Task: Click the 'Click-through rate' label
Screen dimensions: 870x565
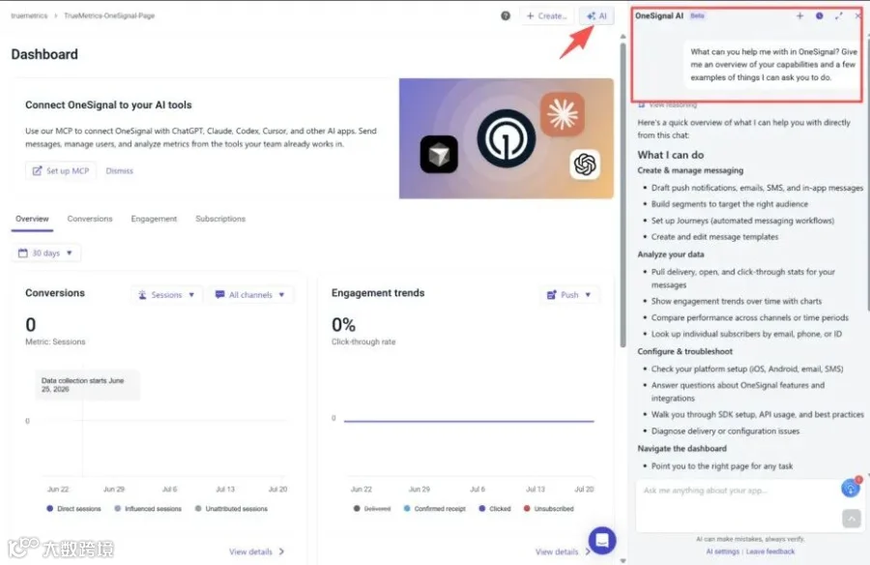Action: tap(363, 342)
